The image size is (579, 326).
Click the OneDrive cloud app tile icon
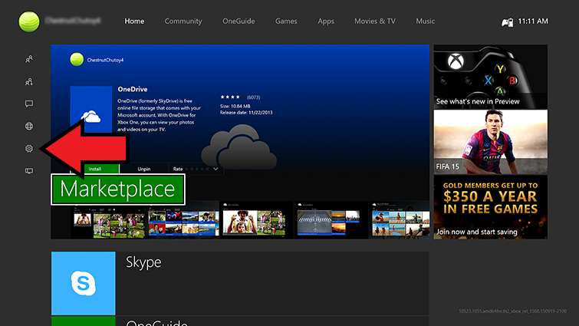(91, 117)
